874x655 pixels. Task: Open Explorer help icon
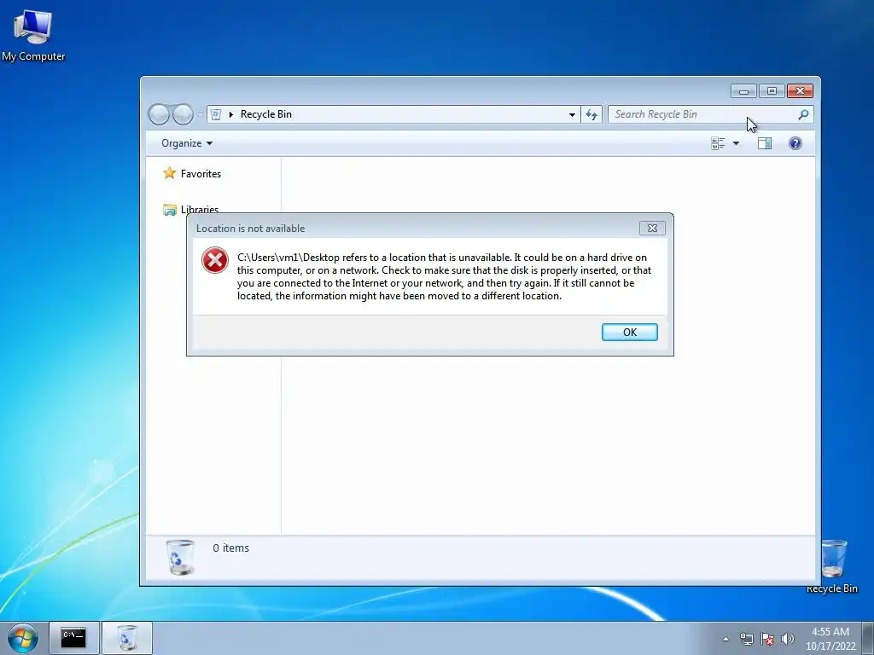pyautogui.click(x=795, y=143)
